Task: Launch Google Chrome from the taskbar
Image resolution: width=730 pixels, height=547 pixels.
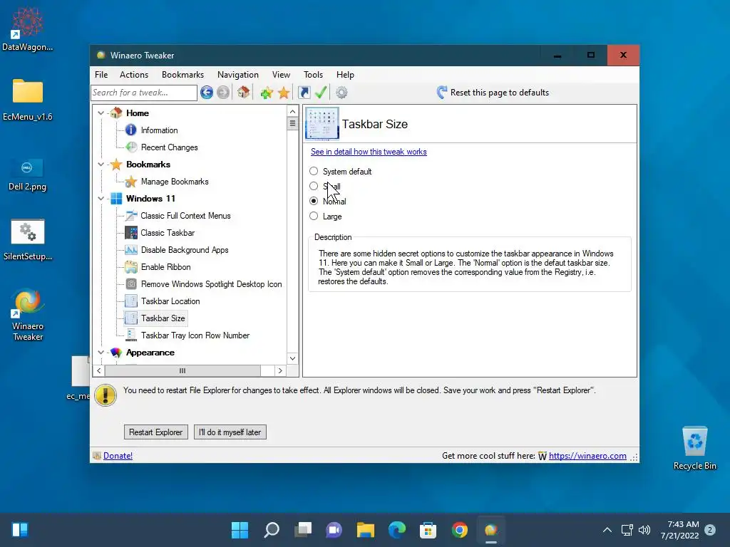Action: point(460,530)
